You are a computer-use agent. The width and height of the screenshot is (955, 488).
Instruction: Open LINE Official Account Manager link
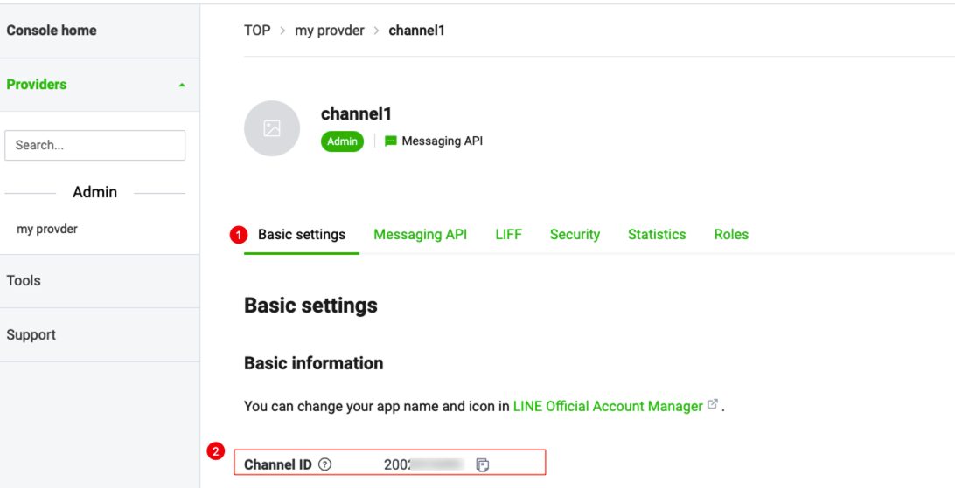pyautogui.click(x=608, y=406)
